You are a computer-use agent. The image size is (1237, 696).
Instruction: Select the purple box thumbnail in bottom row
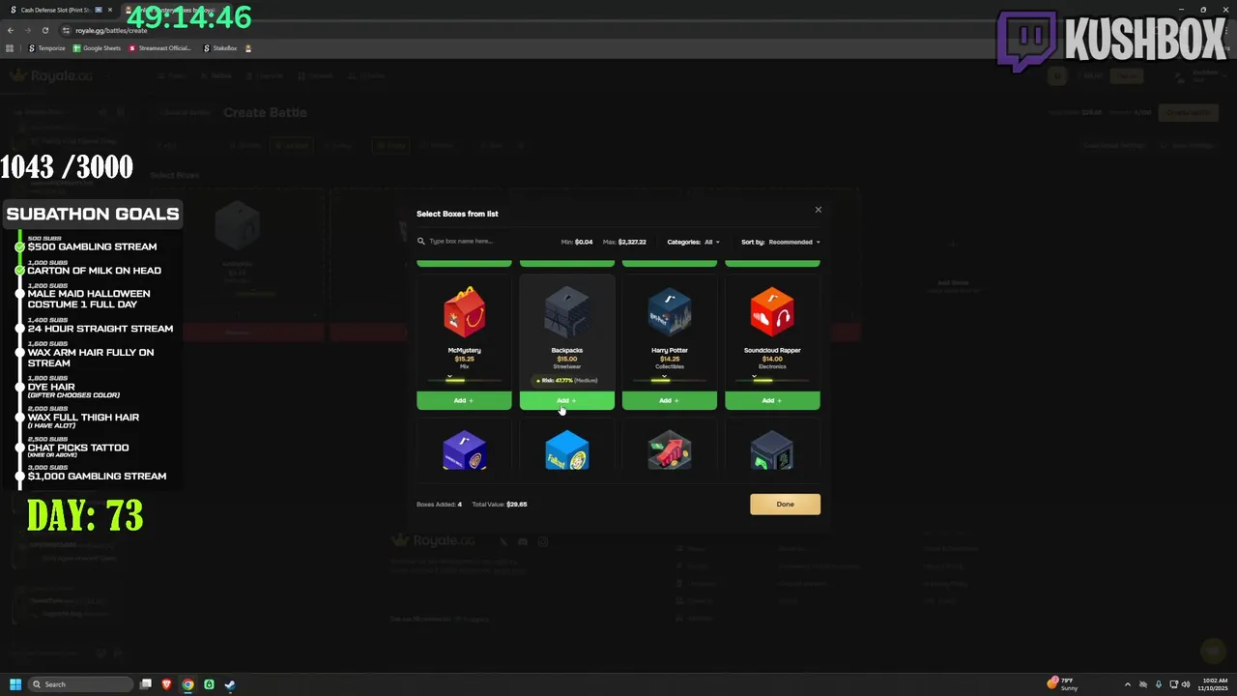(464, 450)
